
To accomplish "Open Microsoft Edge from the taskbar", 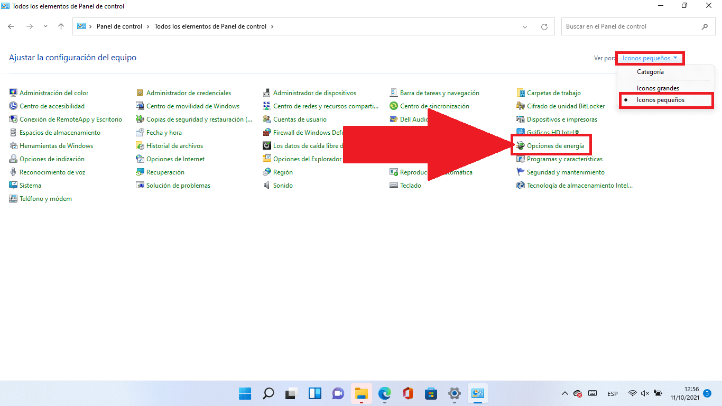I will click(x=384, y=393).
